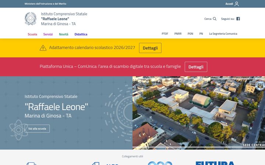Open the Novità menu
Screen dimensions: 265x165
(64, 34)
